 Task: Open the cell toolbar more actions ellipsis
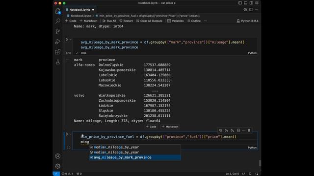[x=243, y=131]
